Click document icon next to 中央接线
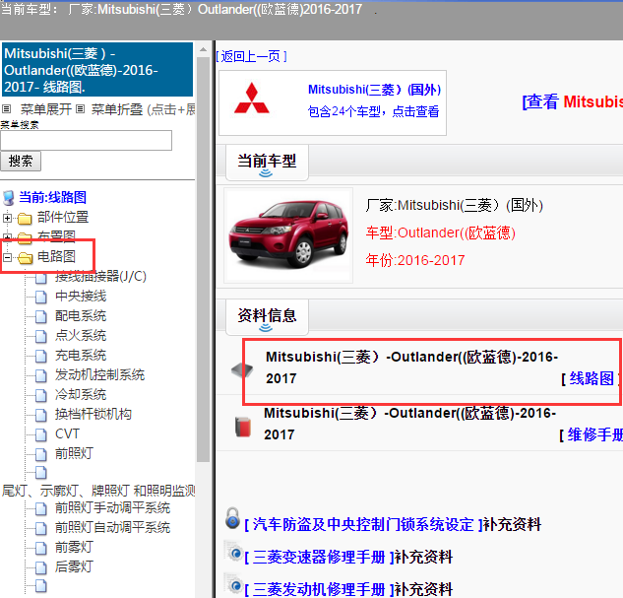This screenshot has height=598, width=623. [41, 297]
